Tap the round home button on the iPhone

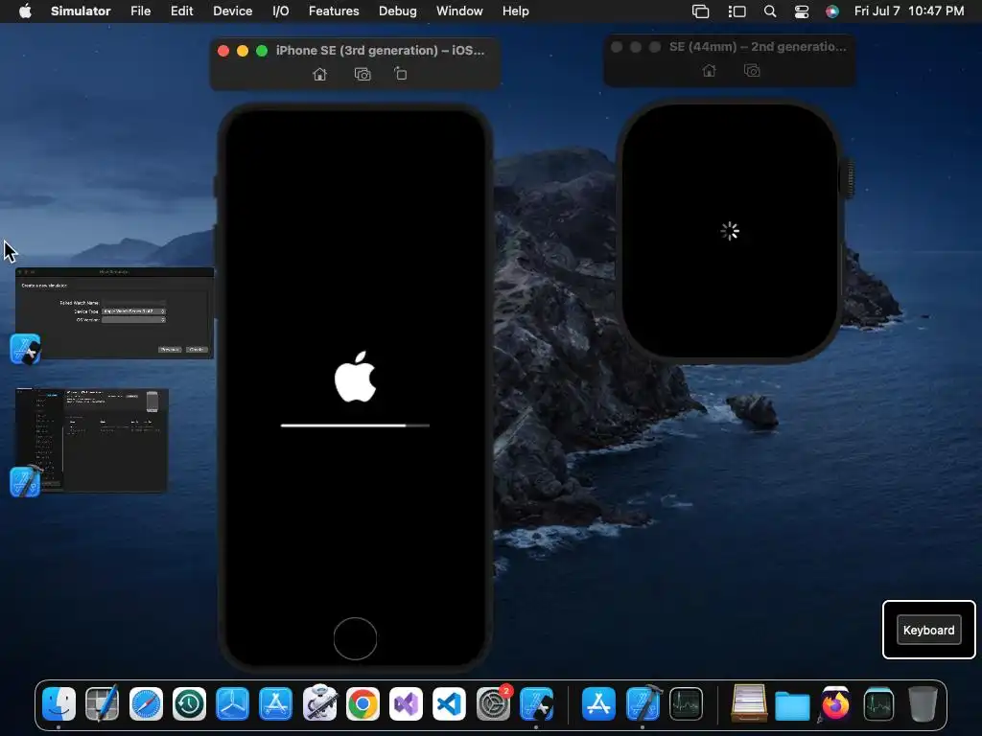[x=355, y=638]
